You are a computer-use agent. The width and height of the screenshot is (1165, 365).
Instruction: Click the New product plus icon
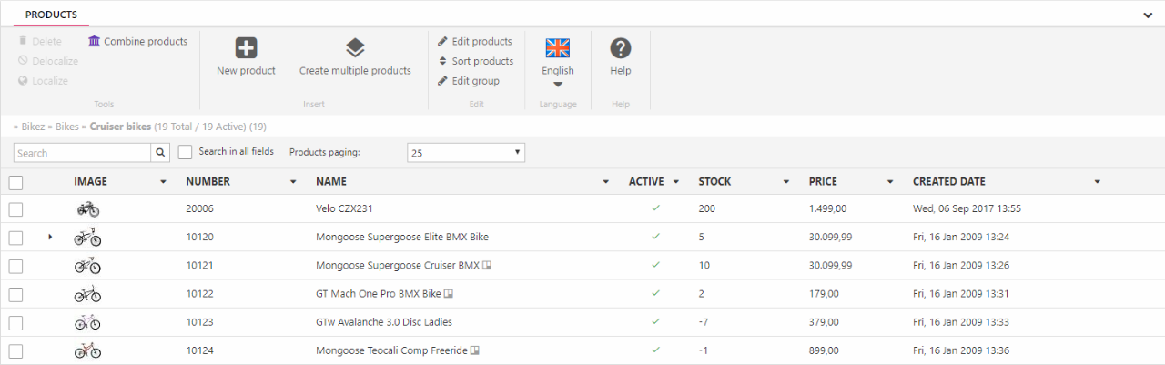point(246,48)
